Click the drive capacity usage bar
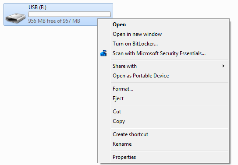Viewport: 238px width, 165px height. coord(69,14)
